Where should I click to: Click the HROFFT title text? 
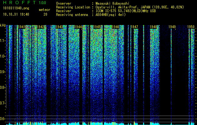19,2
